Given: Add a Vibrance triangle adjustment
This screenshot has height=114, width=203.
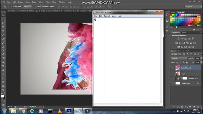Looking at the screenshot, I should (x=193, y=39).
